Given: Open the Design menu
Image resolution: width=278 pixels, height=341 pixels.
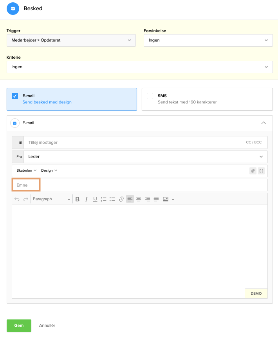Looking at the screenshot, I should pyautogui.click(x=49, y=170).
